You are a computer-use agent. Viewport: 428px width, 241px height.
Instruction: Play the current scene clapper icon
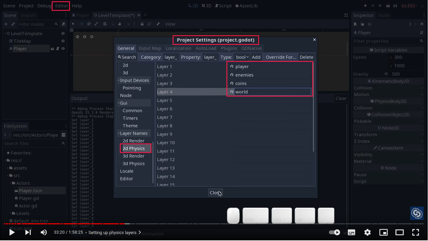click(x=388, y=6)
